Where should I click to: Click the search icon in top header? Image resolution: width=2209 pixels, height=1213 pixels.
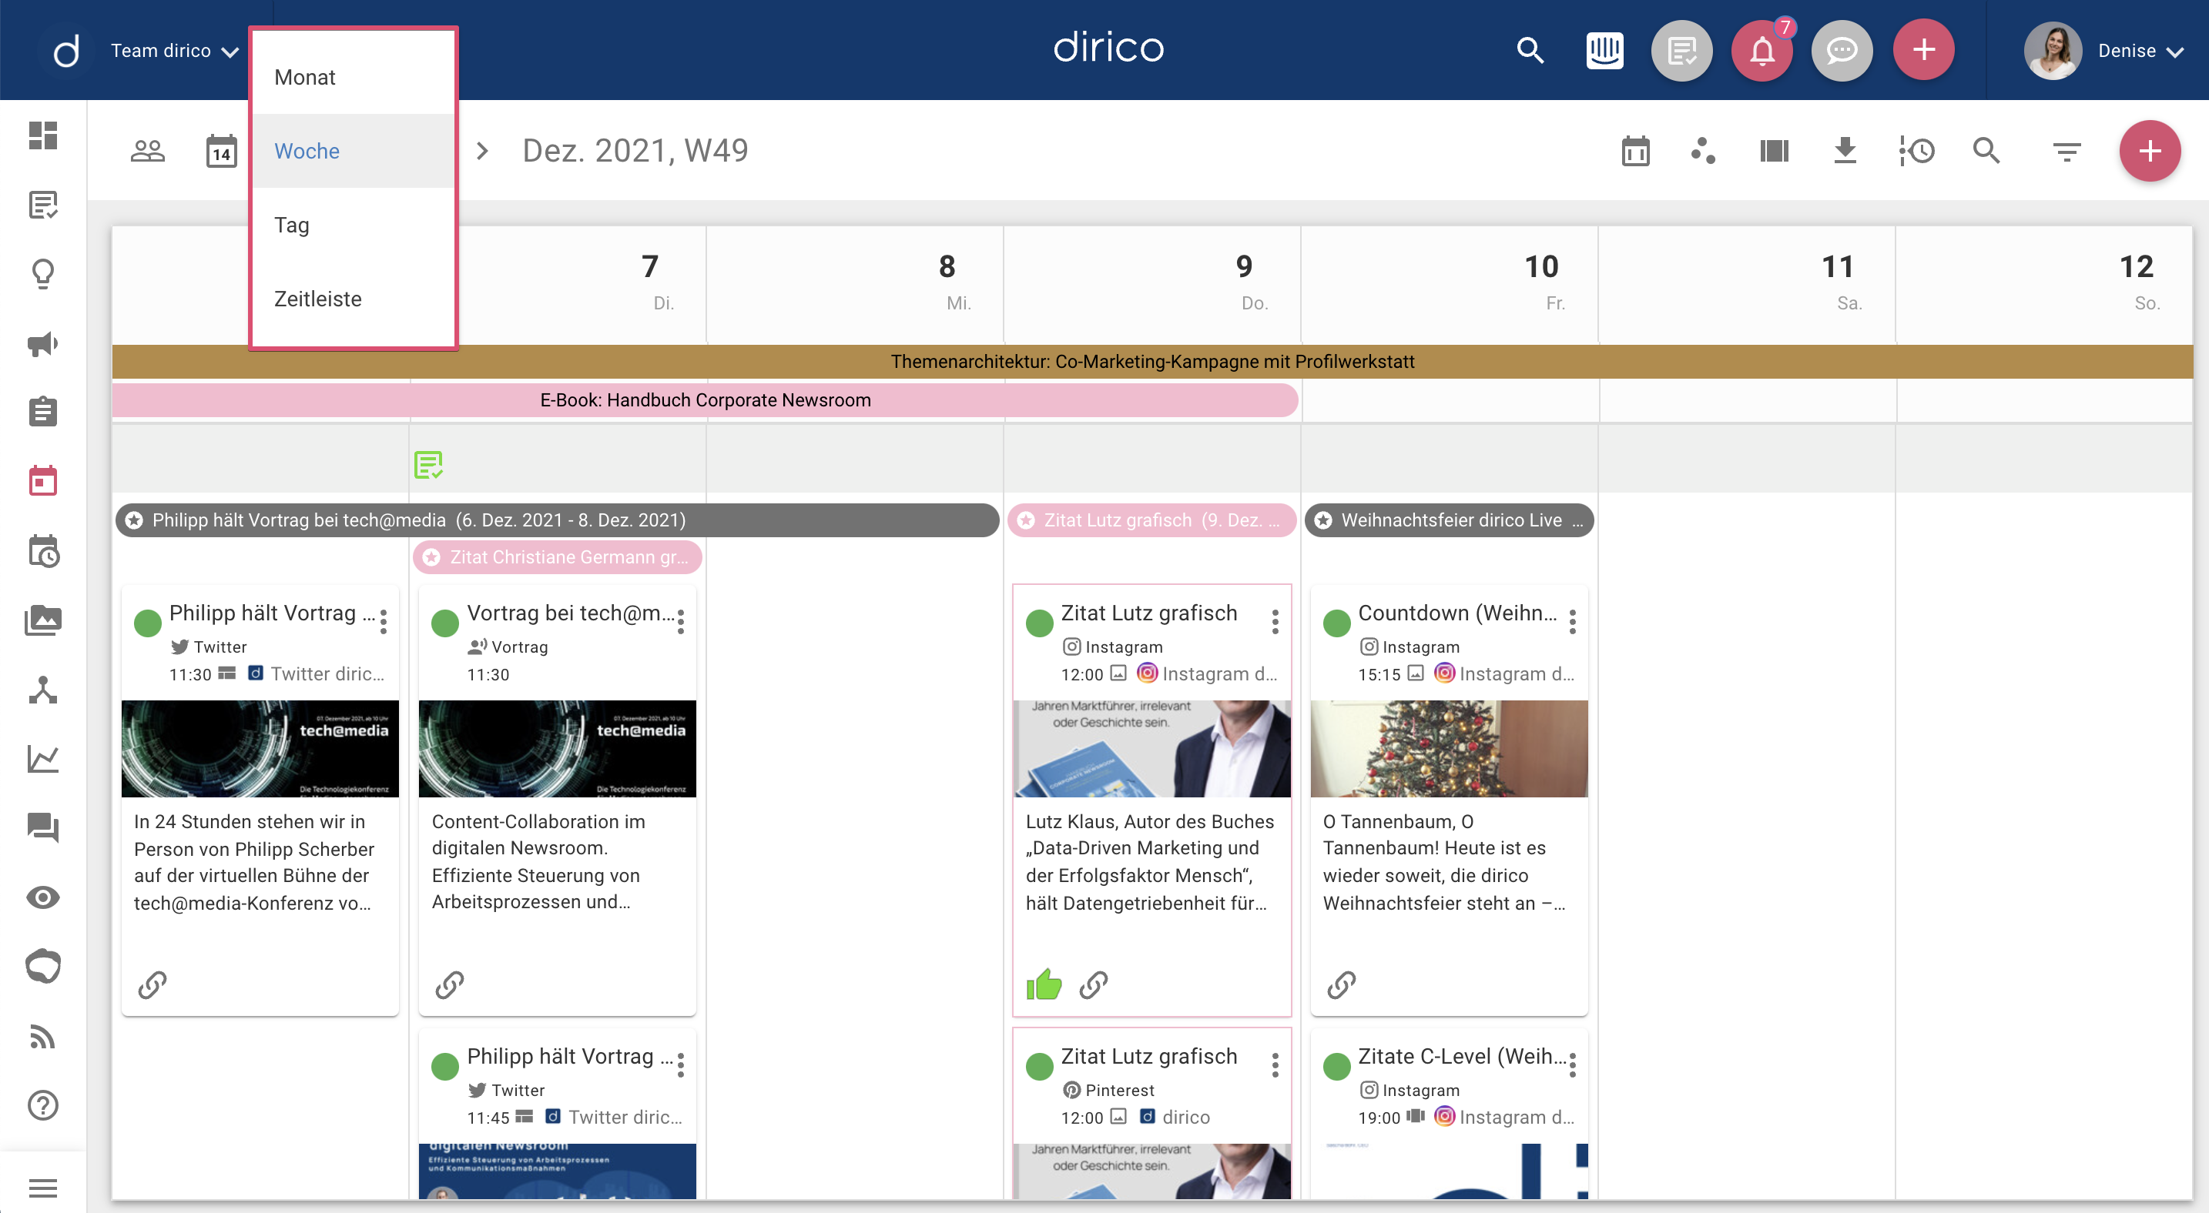tap(1530, 51)
